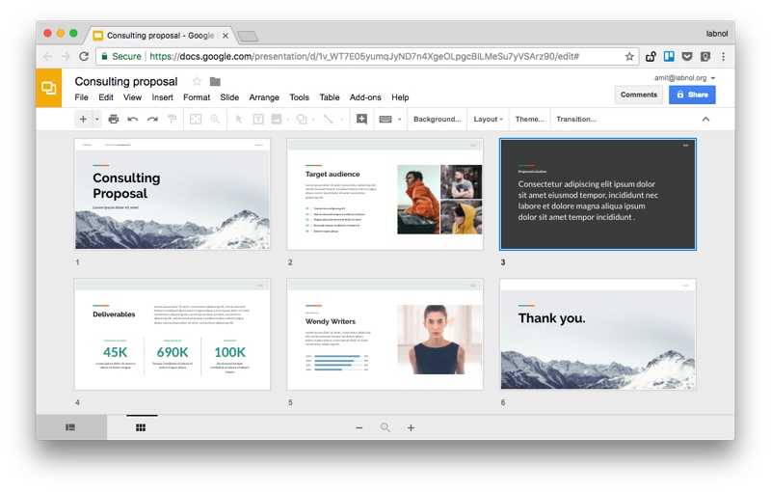Bookmark this page with star icon

click(629, 57)
